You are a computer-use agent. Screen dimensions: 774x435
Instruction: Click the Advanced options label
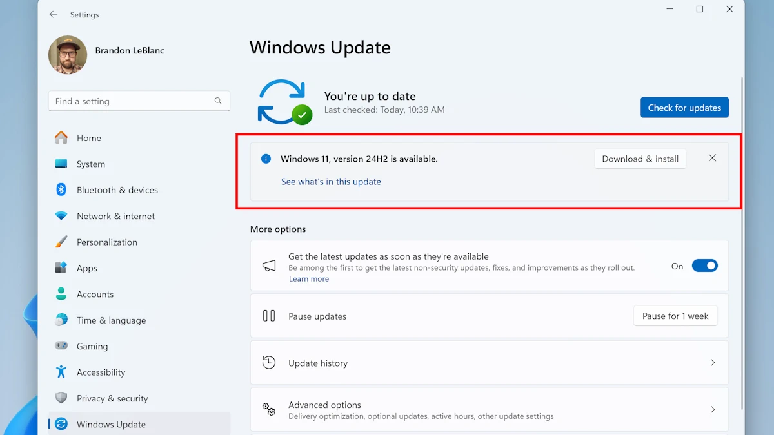[x=324, y=405]
